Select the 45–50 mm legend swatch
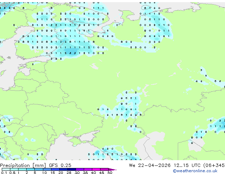 point(104,169)
